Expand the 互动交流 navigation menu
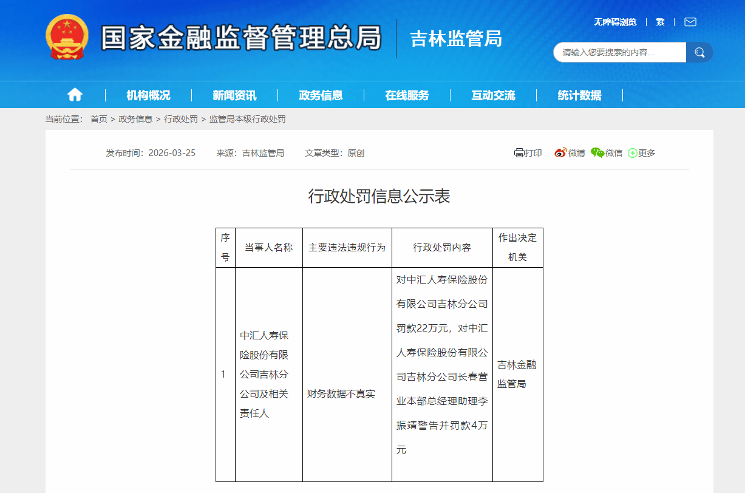Image resolution: width=745 pixels, height=493 pixels. (493, 95)
